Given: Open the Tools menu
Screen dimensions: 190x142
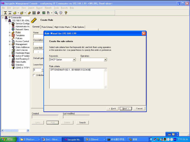Looking at the screenshot, I should point(56,8).
